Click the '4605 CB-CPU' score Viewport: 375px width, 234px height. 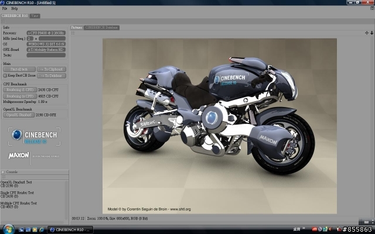(48, 96)
